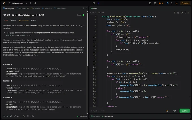The width and height of the screenshot is (192, 120).
Task: Open the settings gear icon
Action: [155, 3]
